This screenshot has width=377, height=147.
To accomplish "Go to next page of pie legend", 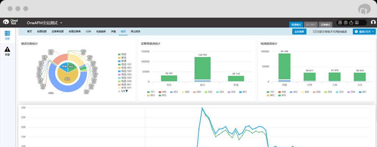I will point(127,91).
